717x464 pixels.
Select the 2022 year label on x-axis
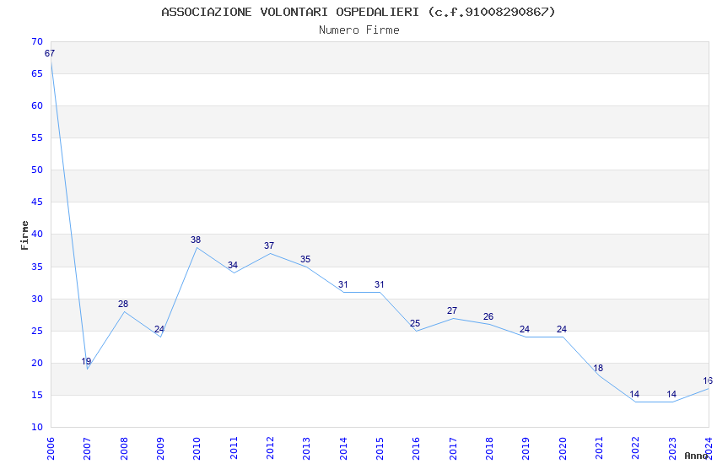coord(636,449)
